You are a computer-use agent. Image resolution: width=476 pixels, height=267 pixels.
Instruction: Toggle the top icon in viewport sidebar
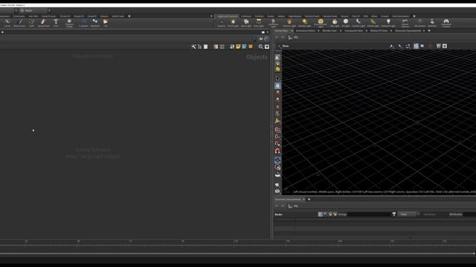click(277, 57)
